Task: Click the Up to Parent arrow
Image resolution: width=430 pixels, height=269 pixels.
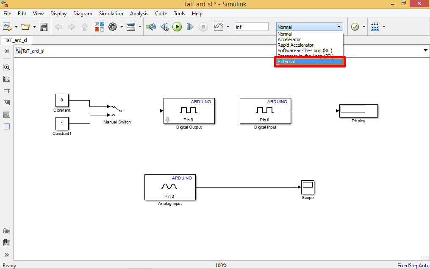Action: coord(84,27)
